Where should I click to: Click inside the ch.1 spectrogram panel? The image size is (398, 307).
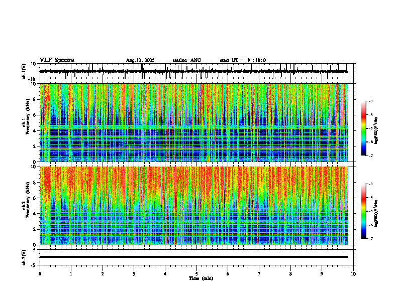click(193, 122)
